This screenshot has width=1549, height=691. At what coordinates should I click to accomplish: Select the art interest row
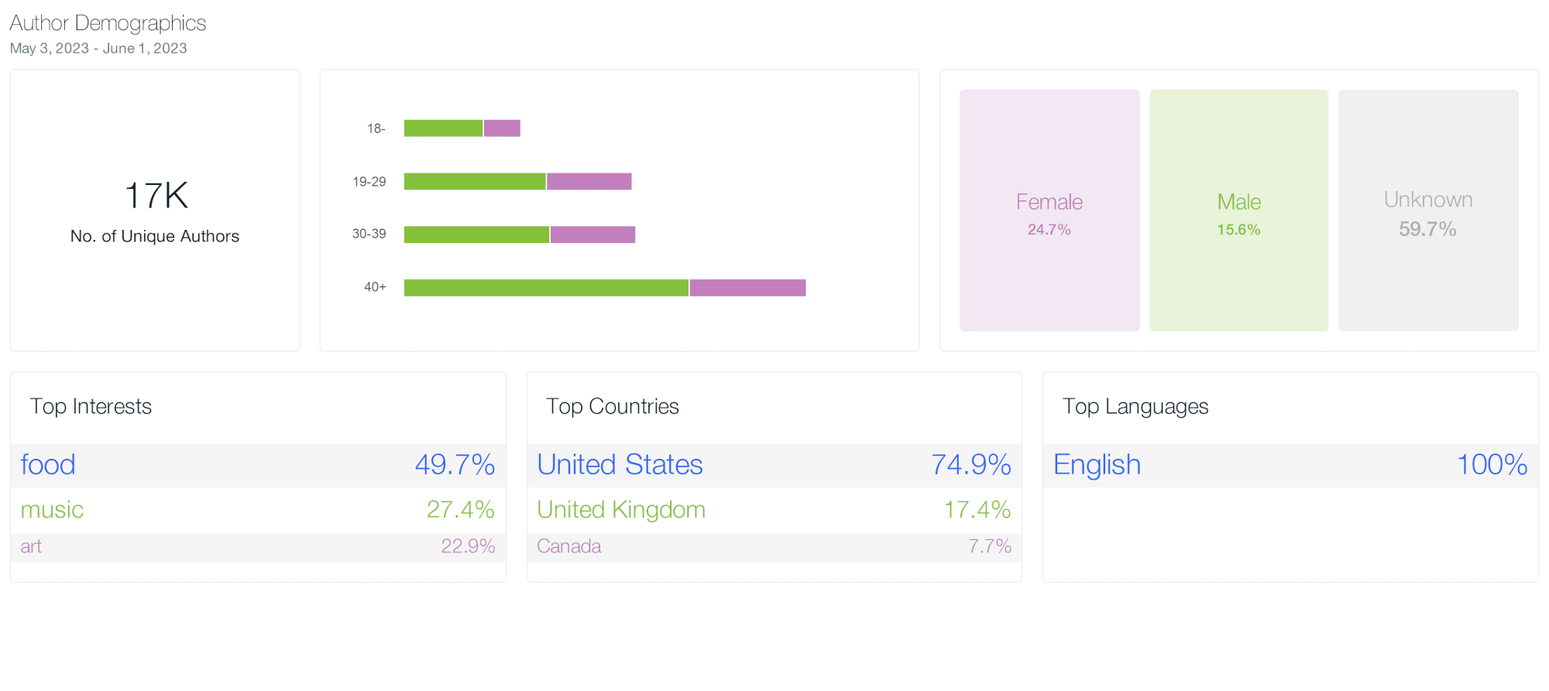point(258,547)
